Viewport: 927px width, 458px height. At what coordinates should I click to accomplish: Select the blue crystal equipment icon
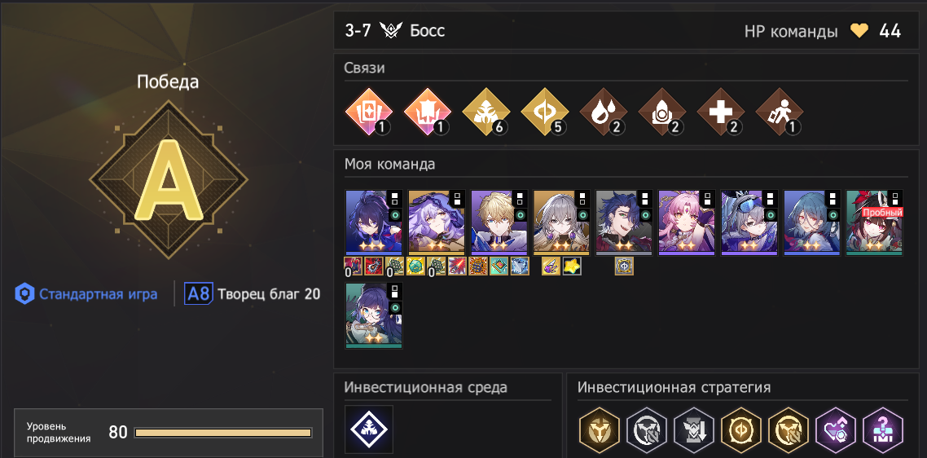click(x=520, y=266)
